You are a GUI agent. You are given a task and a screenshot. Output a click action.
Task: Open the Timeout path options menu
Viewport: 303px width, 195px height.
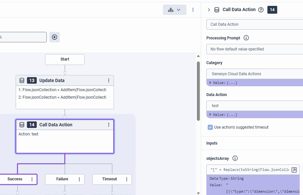tap(127, 179)
